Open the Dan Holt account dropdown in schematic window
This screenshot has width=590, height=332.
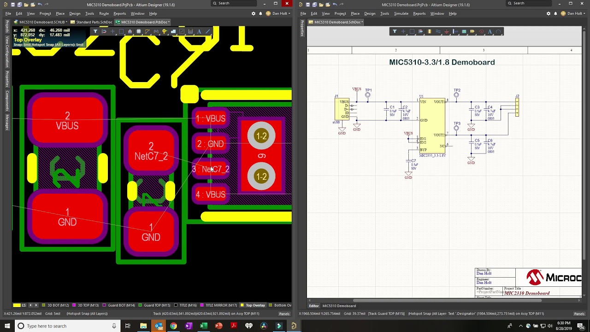(573, 13)
